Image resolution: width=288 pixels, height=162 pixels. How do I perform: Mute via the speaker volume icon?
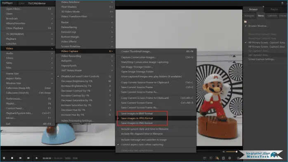tap(224, 152)
